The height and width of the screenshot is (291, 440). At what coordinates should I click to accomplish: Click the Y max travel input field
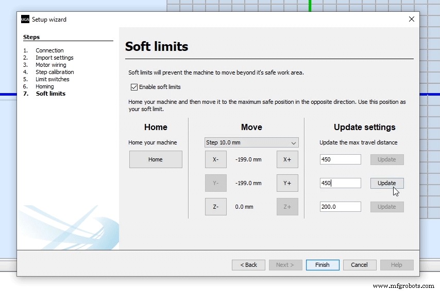(340, 183)
